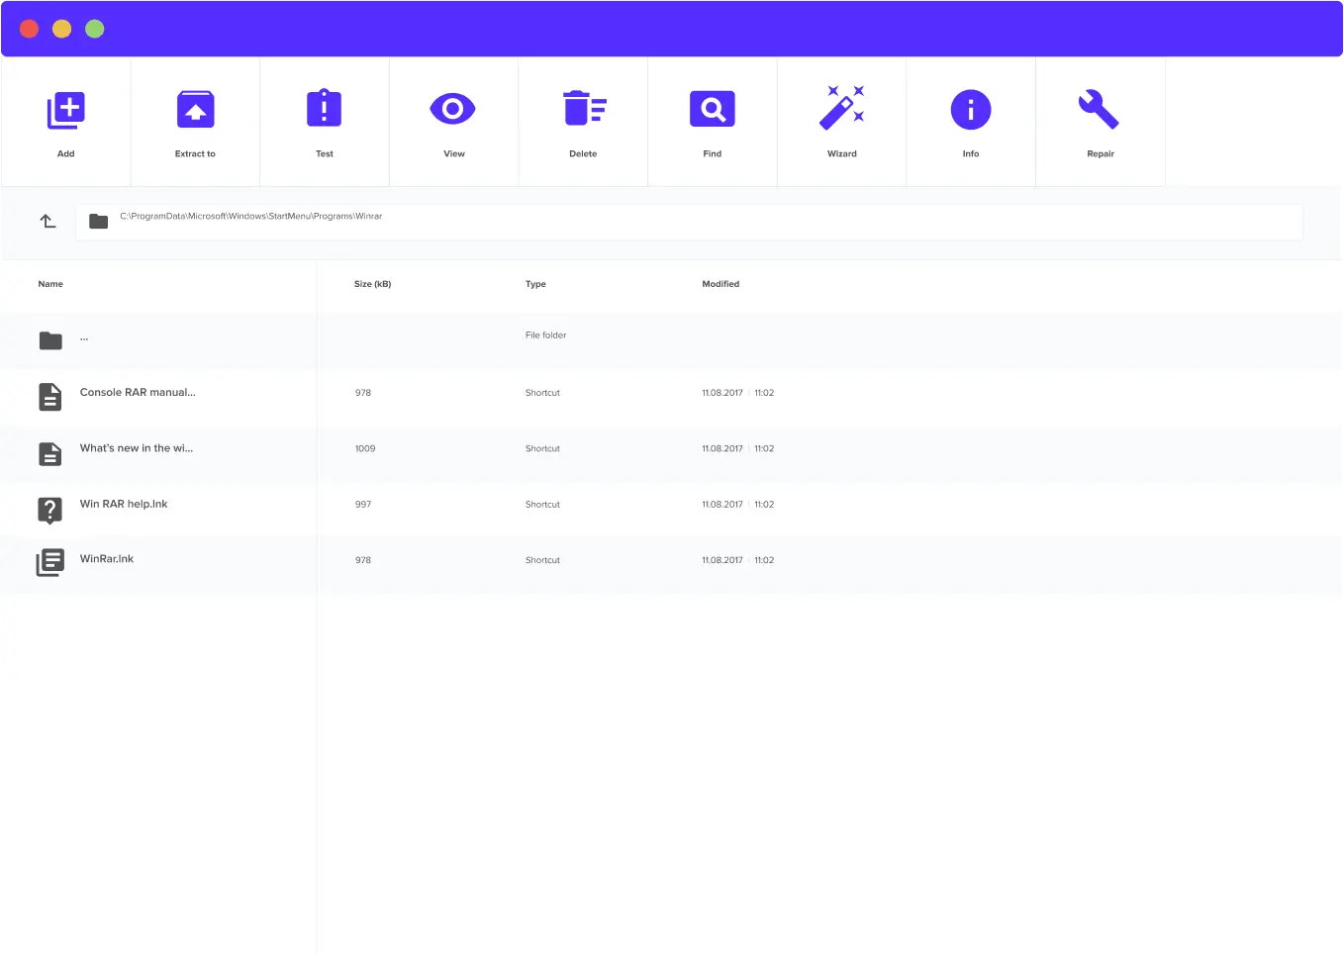
Task: Open the Find search tool
Action: (713, 110)
